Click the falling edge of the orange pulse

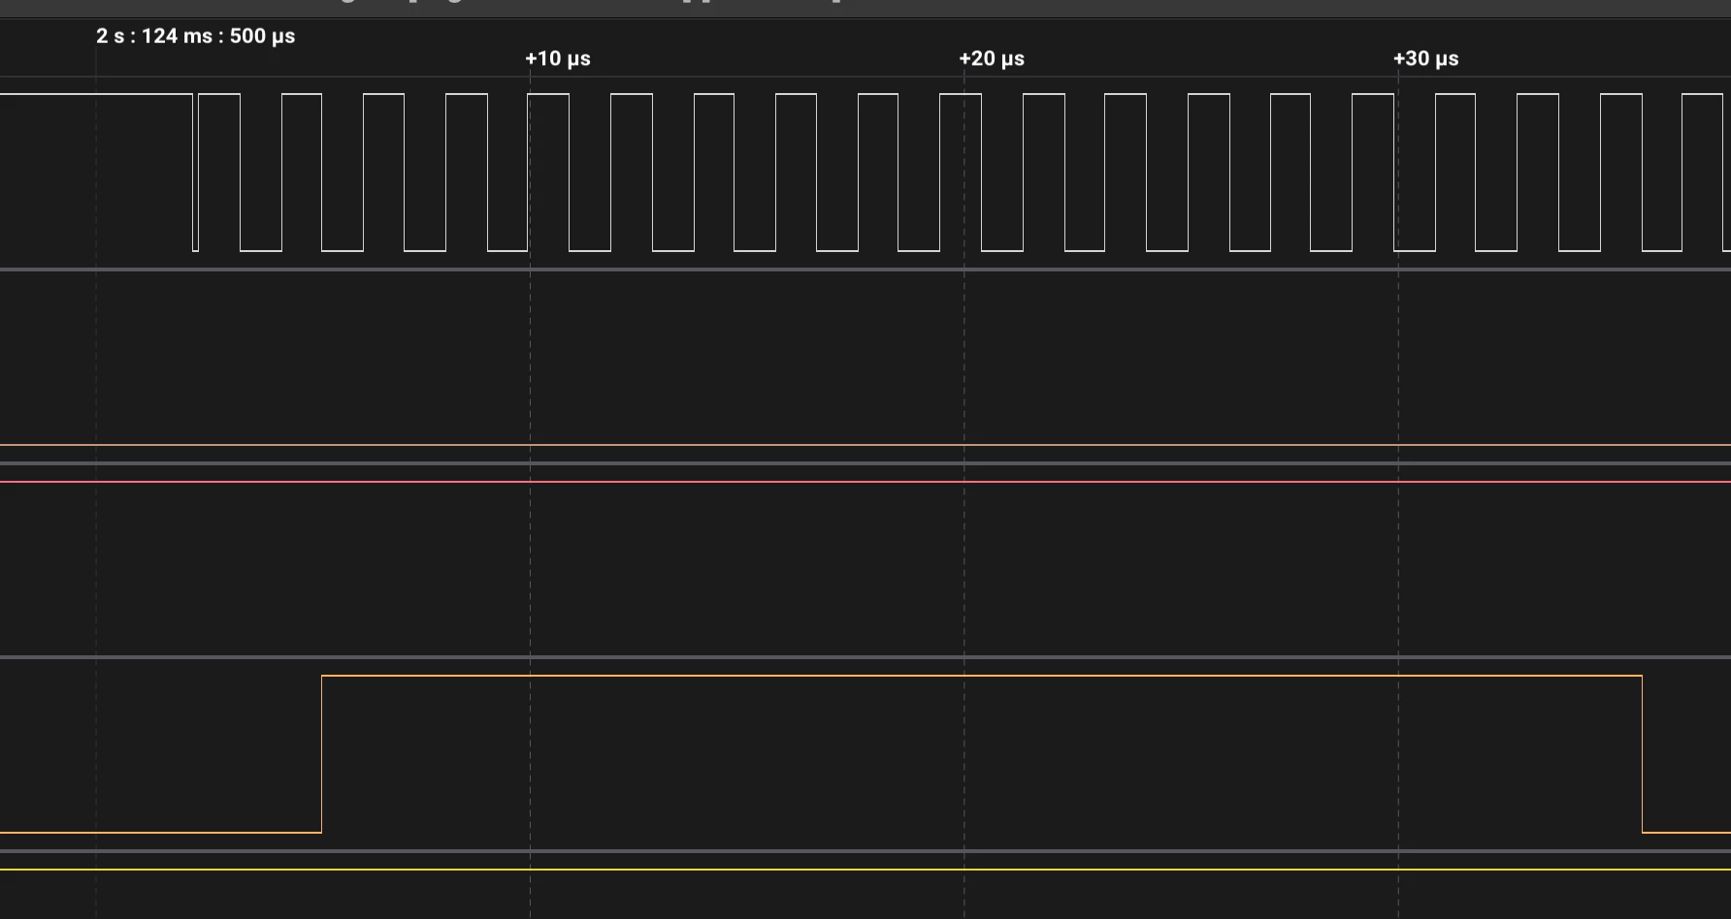click(1642, 753)
